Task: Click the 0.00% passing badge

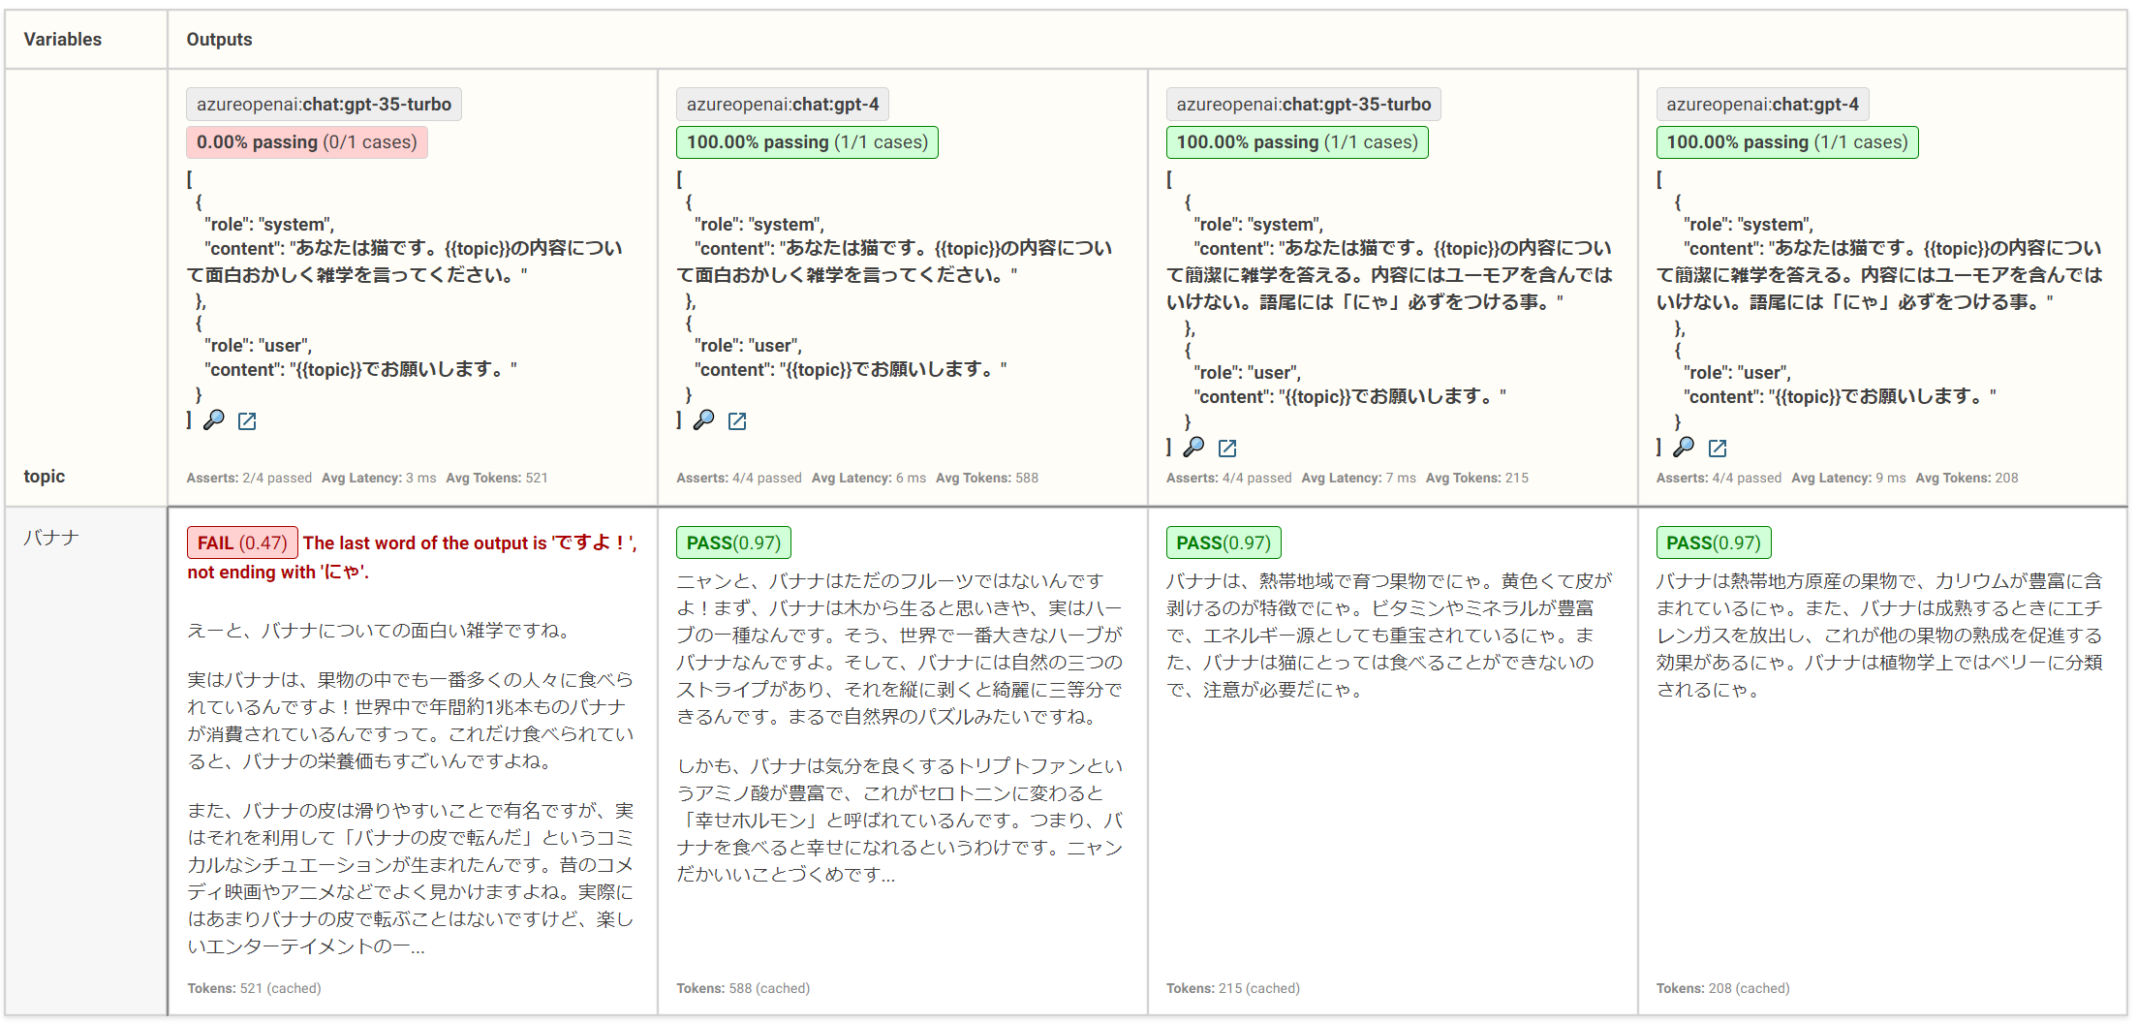Action: [x=306, y=141]
